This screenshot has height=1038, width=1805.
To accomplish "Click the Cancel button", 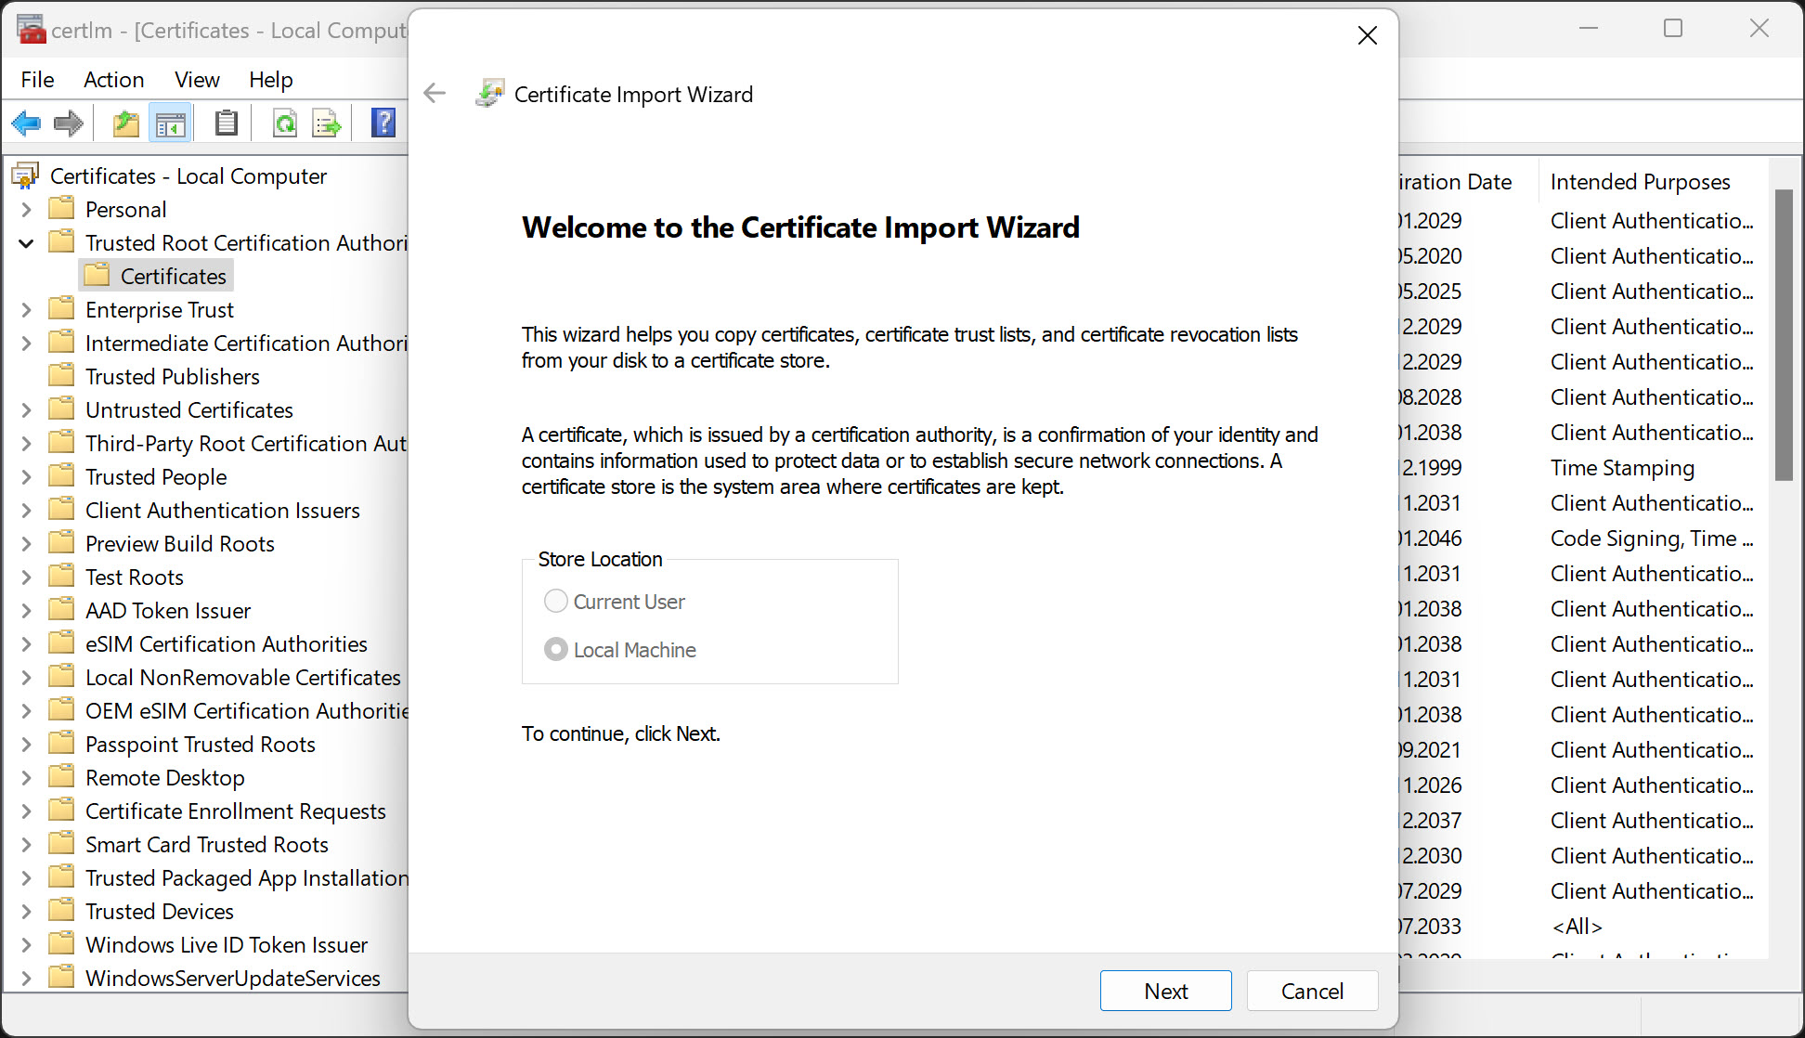I will click(1311, 991).
